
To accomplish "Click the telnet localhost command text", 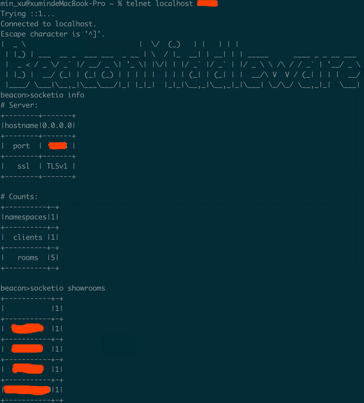I will click(x=159, y=4).
